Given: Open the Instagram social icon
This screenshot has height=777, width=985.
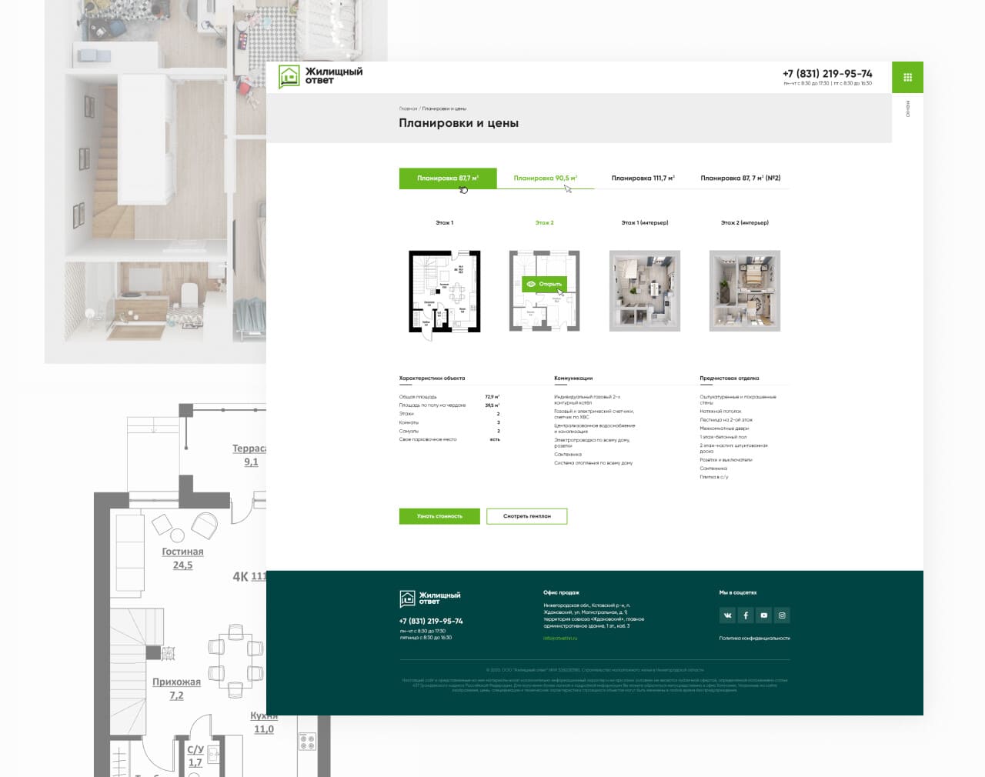Looking at the screenshot, I should pyautogui.click(x=782, y=615).
